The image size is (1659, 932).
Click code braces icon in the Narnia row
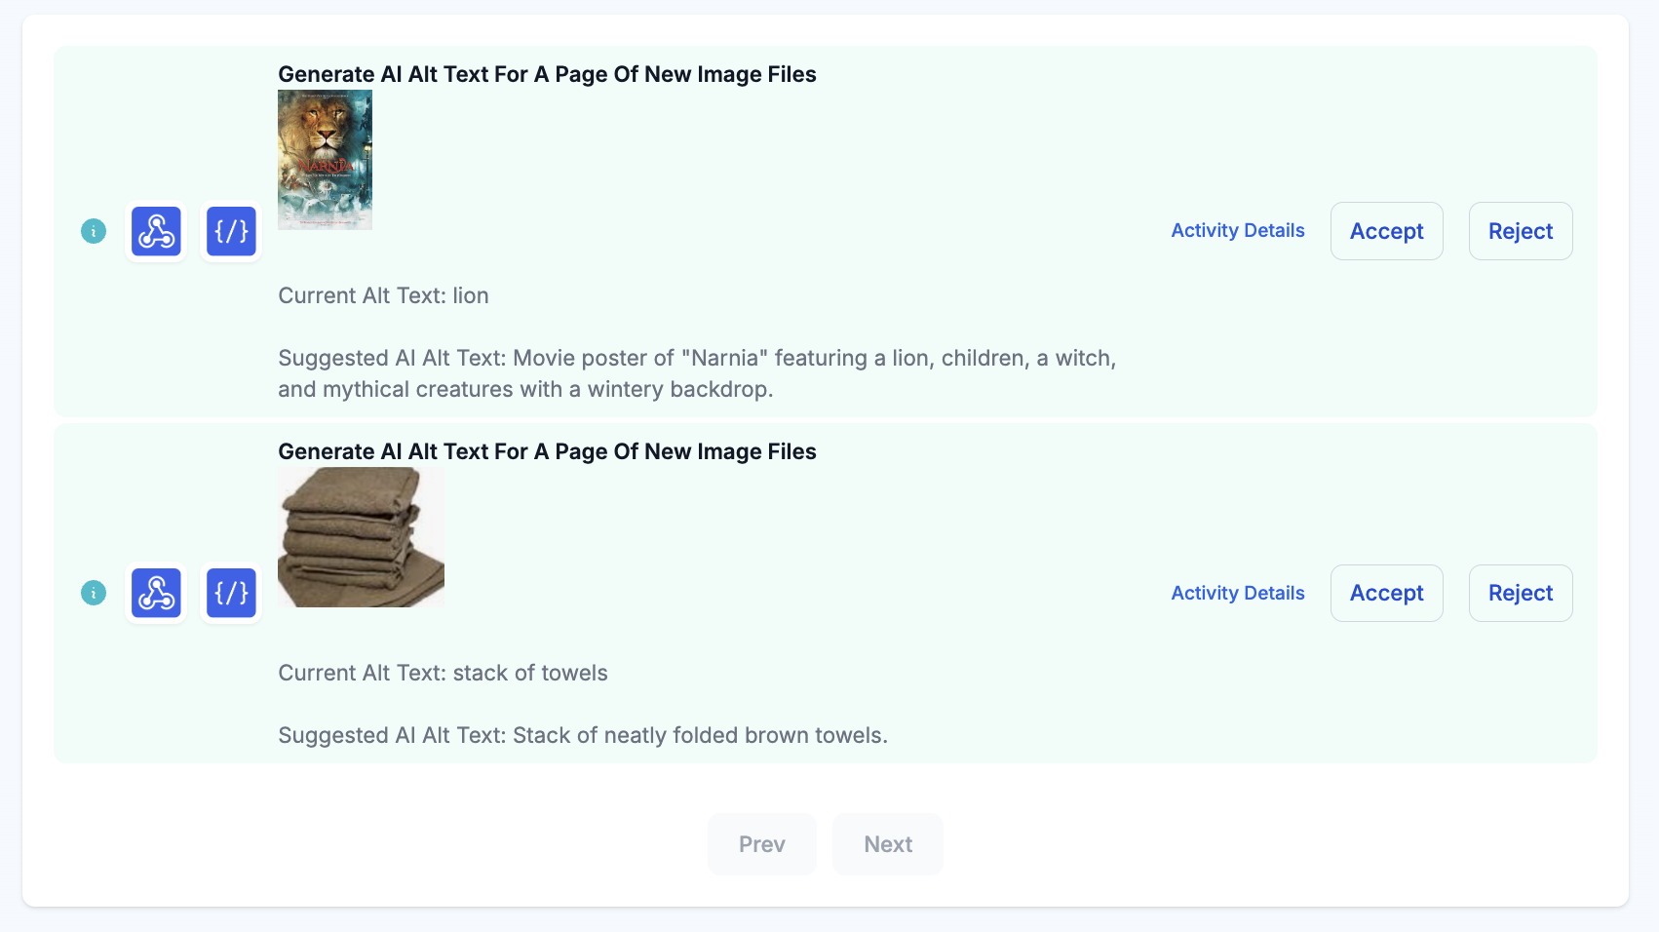[231, 231]
